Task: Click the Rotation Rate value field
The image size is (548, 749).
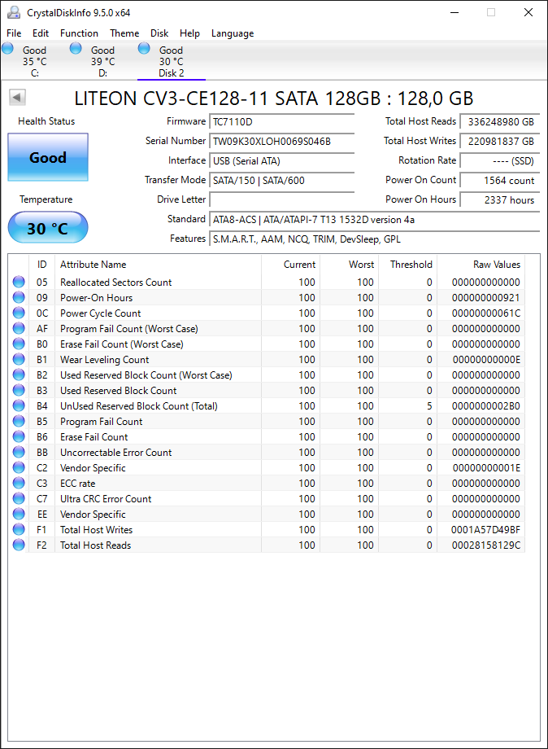Action: coord(500,161)
